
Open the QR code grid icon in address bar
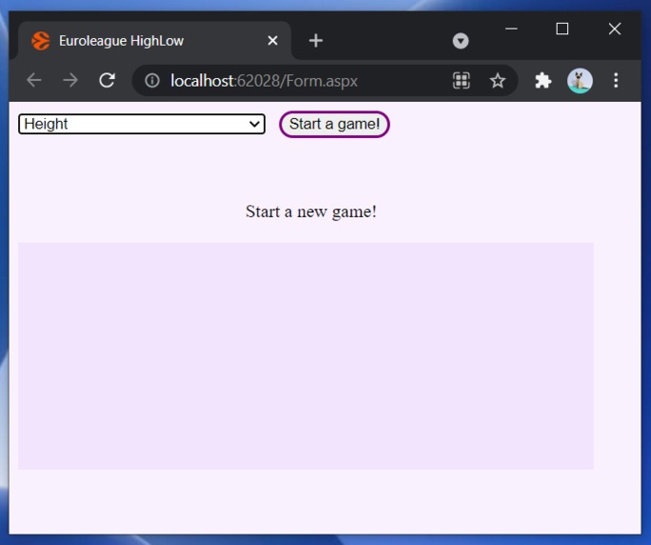tap(461, 81)
